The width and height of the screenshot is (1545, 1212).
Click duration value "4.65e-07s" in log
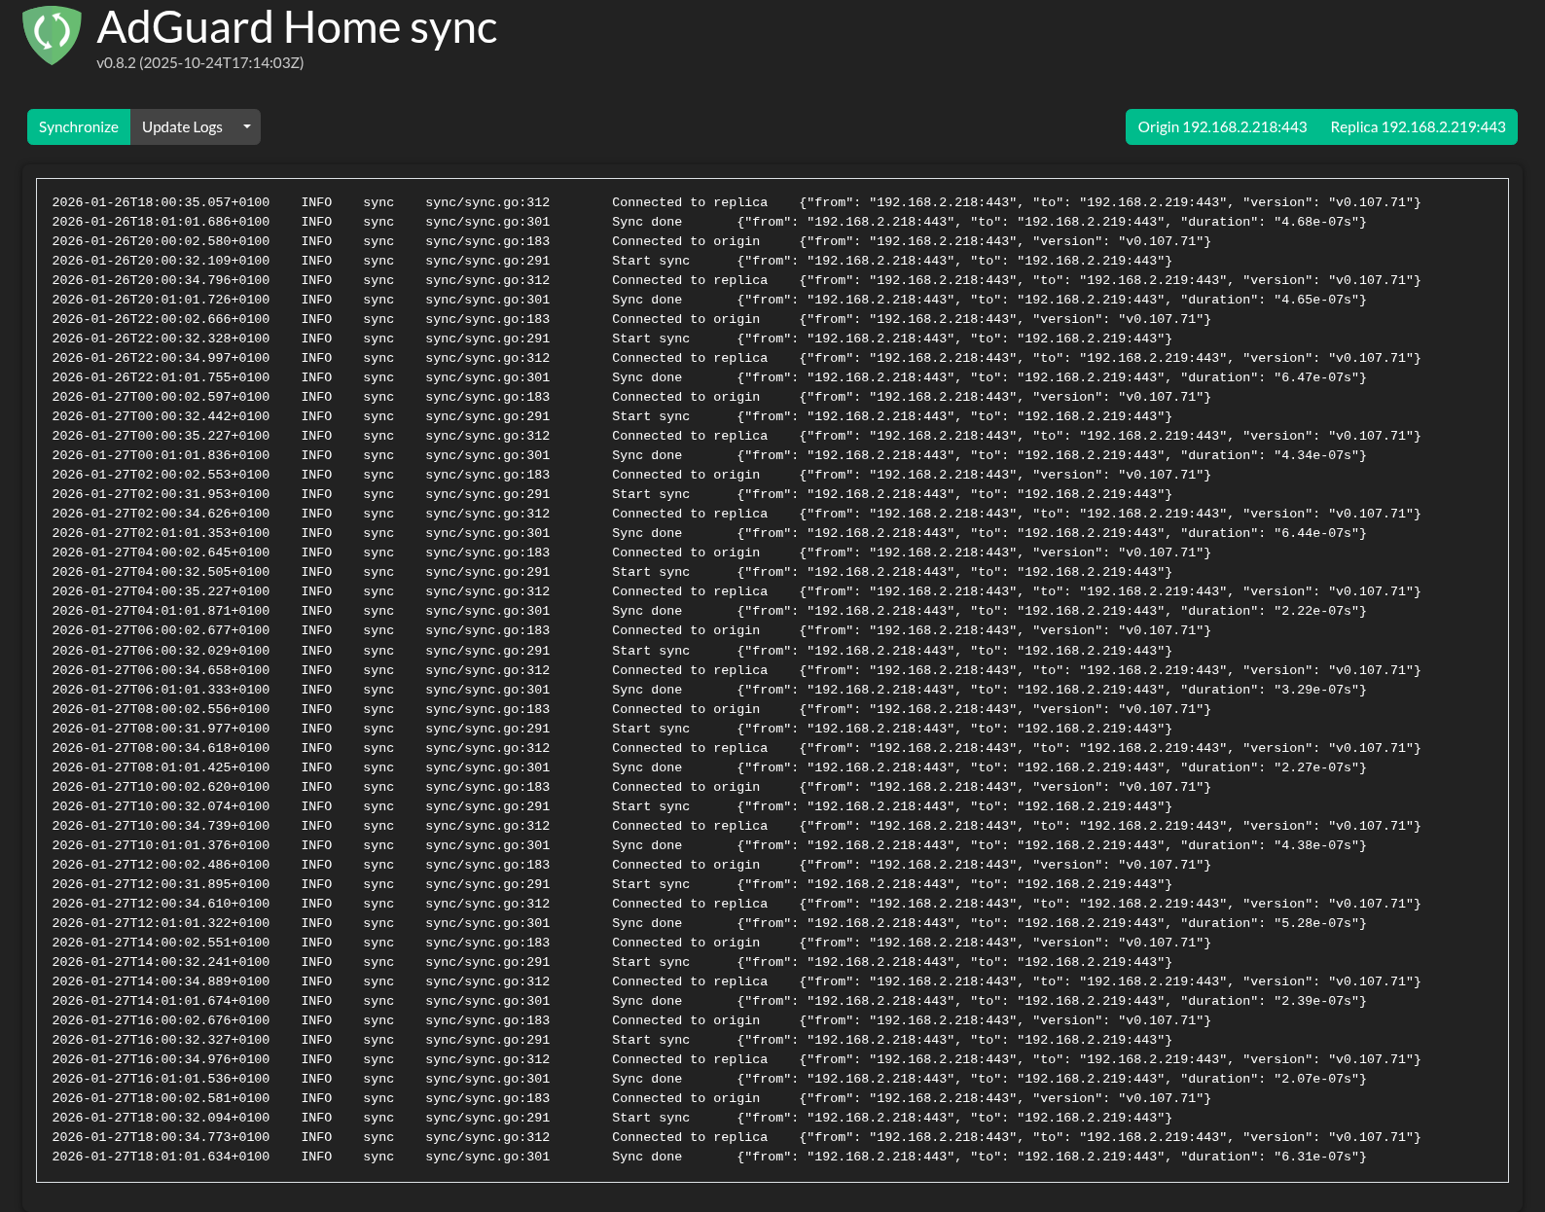1316,300
